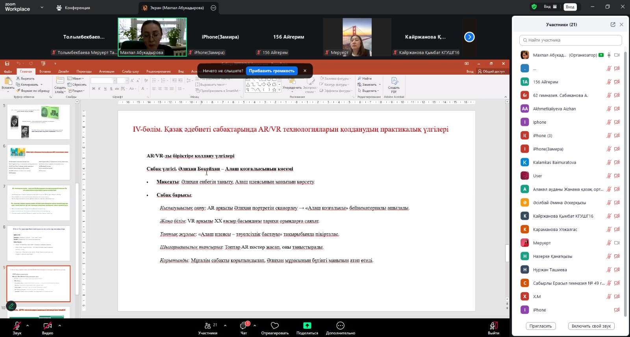Screen dimensions: 630x337
Task: Click the Пригласить invite button
Action: 541,326
